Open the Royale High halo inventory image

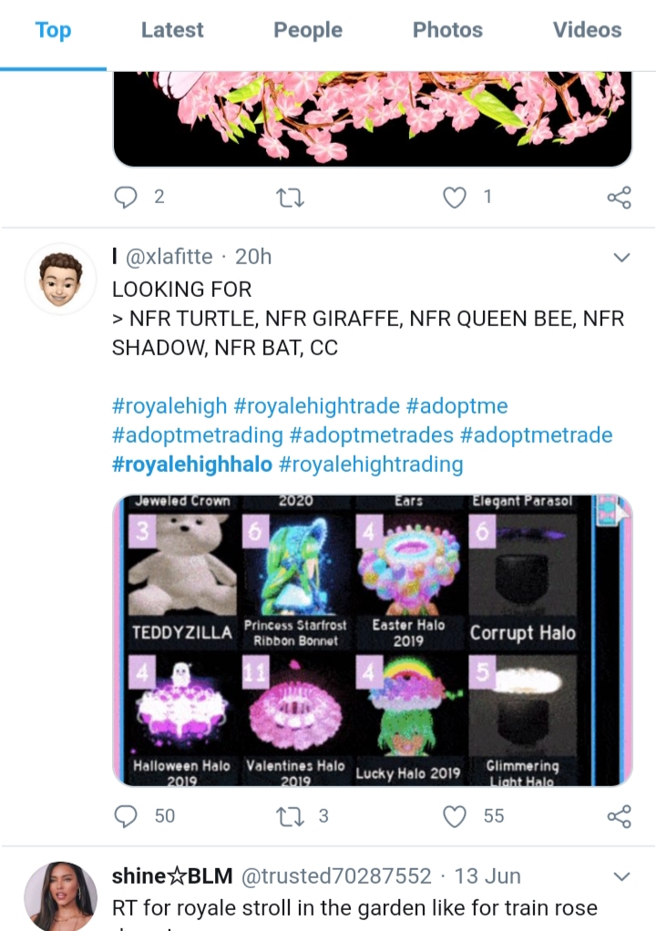(x=373, y=640)
